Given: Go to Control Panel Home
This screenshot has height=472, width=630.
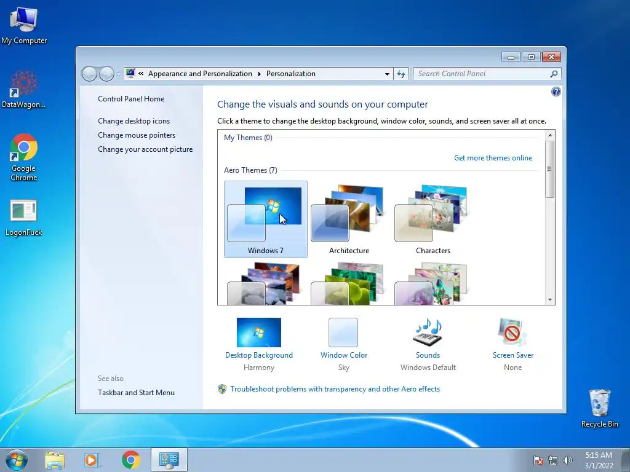Looking at the screenshot, I should pyautogui.click(x=131, y=99).
